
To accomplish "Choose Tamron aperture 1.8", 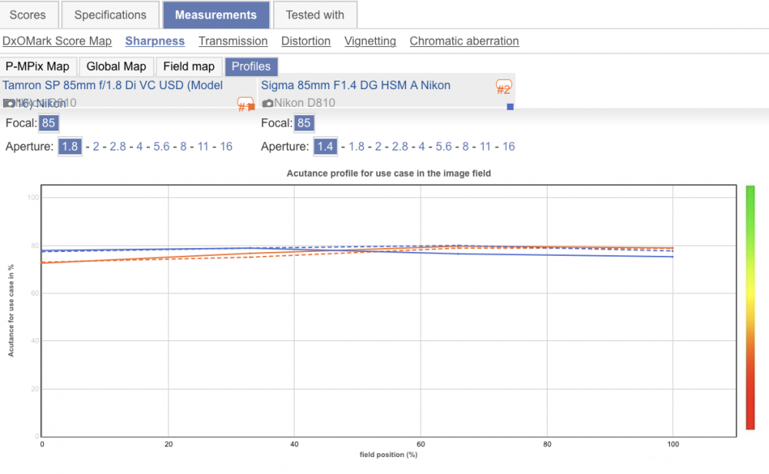I will [x=70, y=147].
